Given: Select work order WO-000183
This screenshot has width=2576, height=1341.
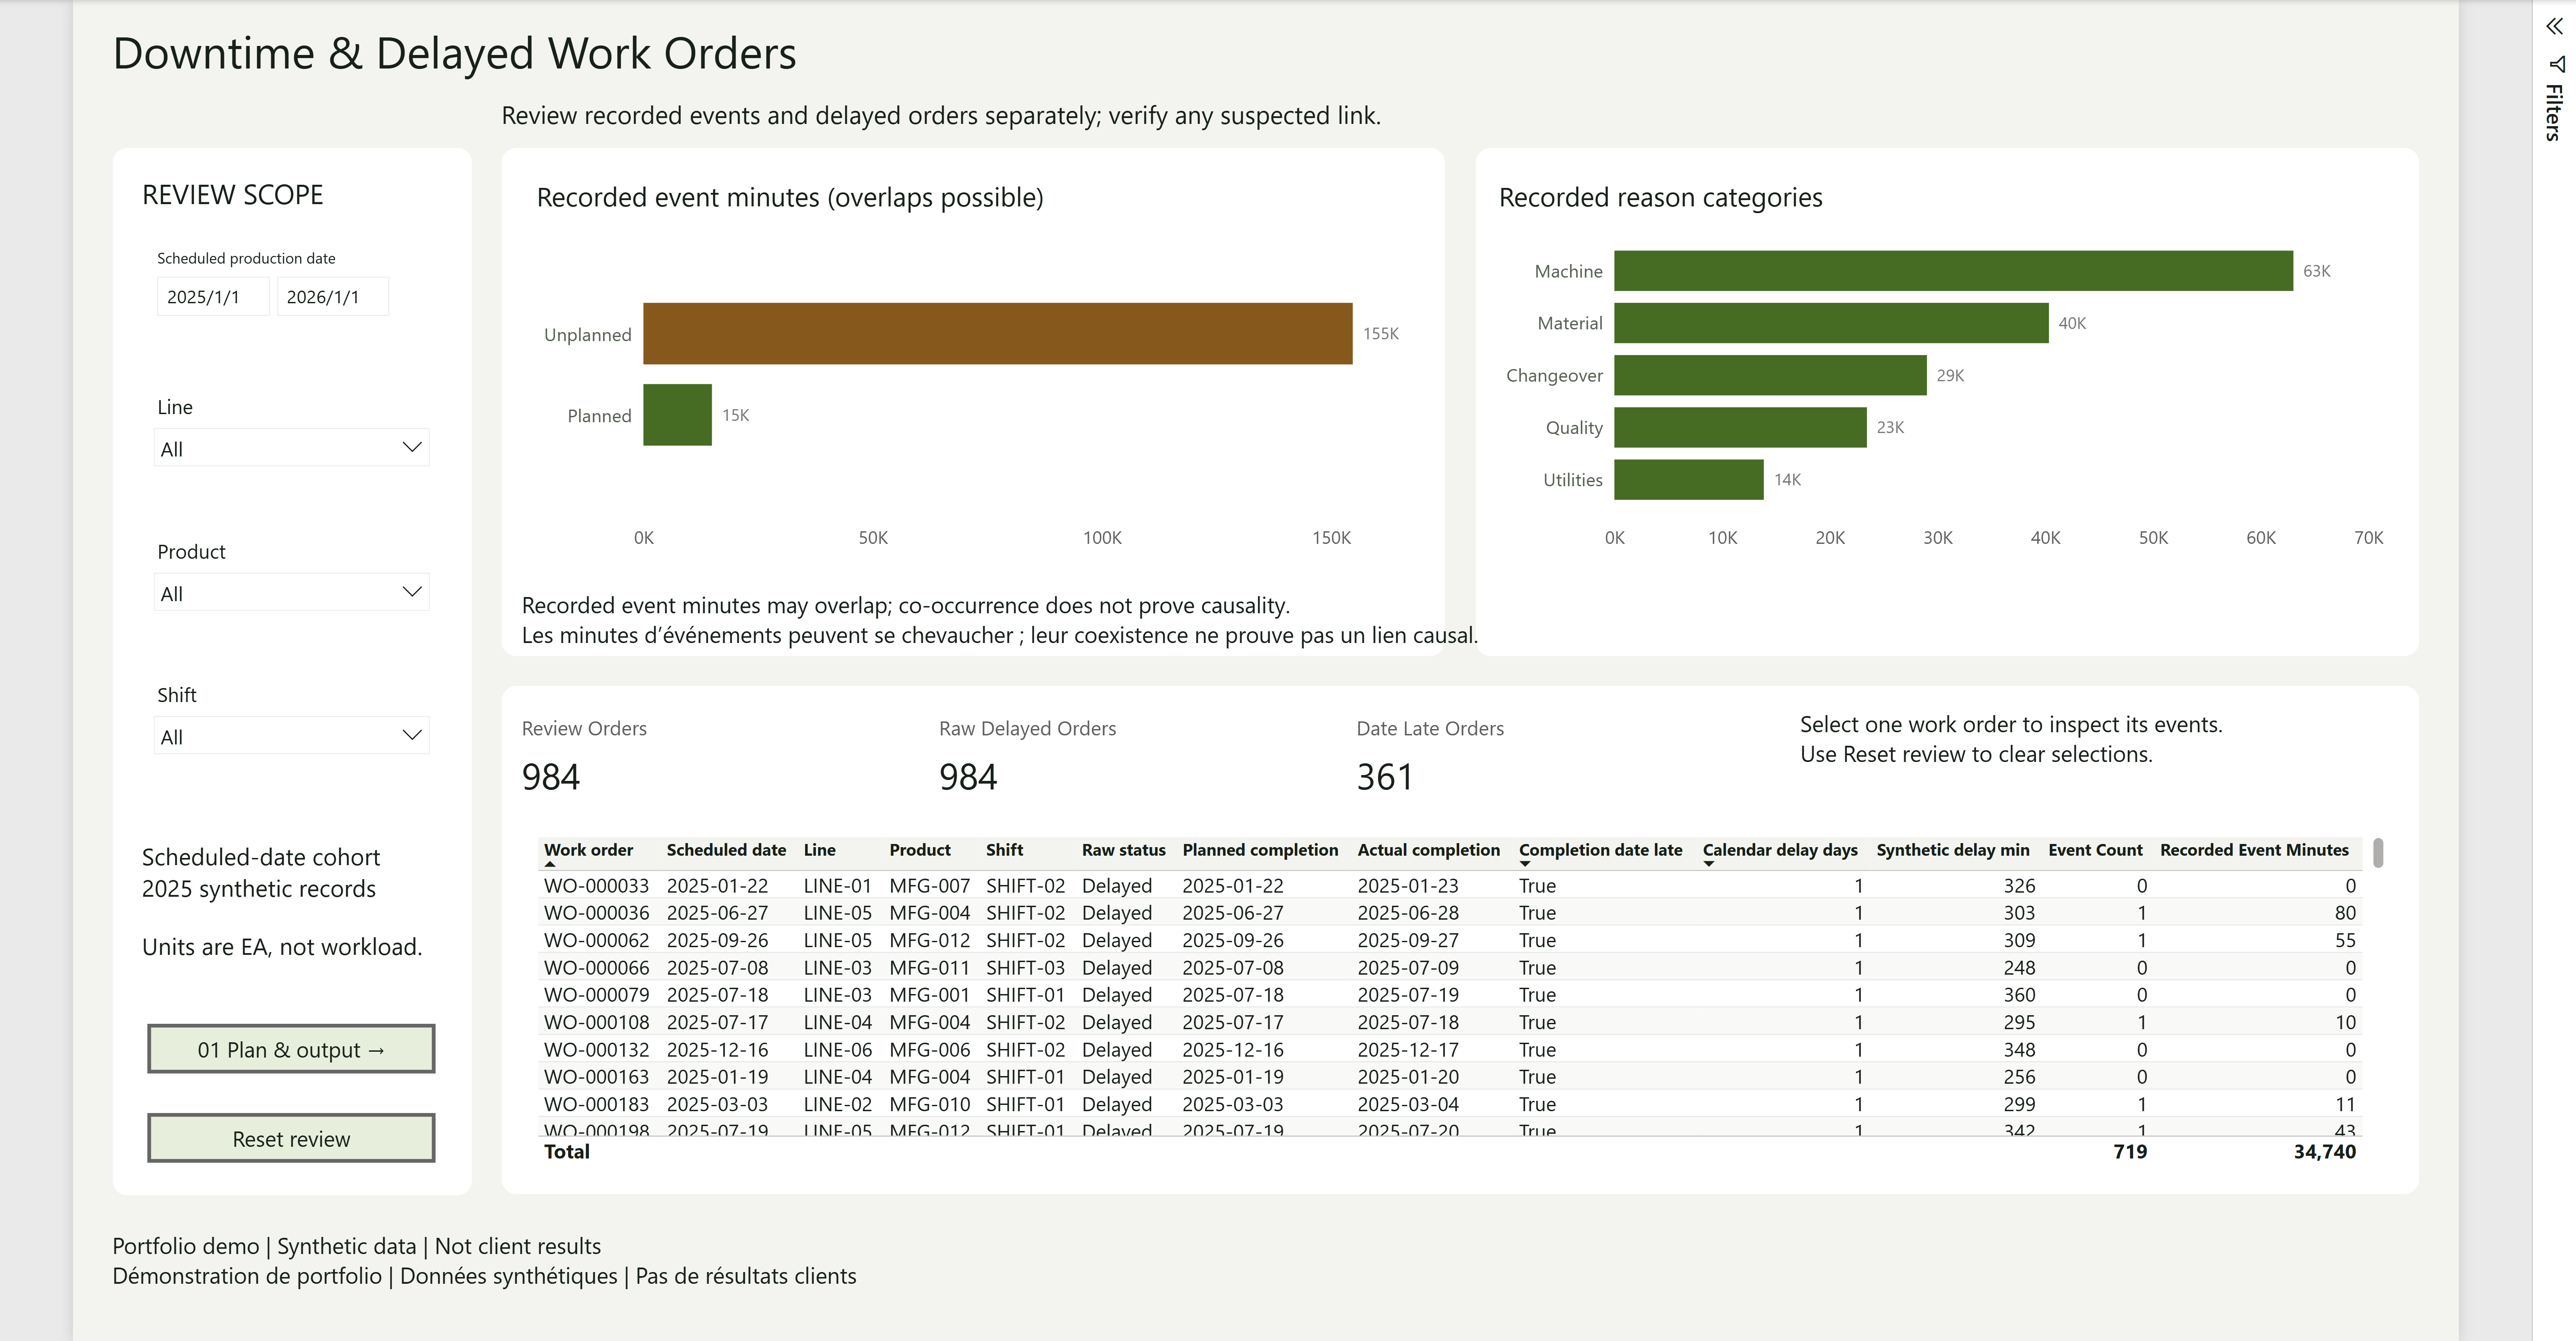Looking at the screenshot, I should pyautogui.click(x=596, y=1104).
